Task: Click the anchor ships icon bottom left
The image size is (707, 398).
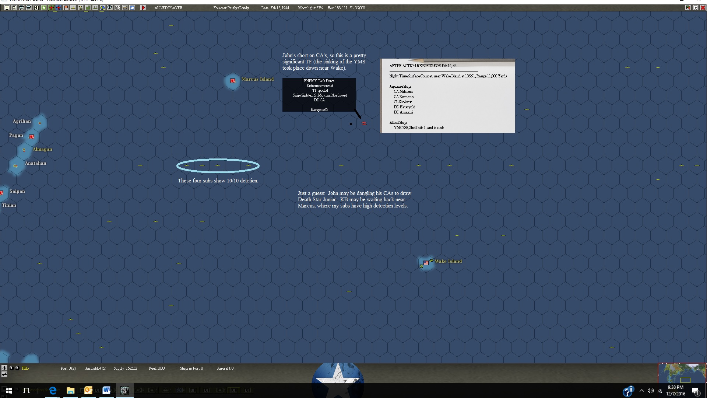Action: pyautogui.click(x=4, y=368)
